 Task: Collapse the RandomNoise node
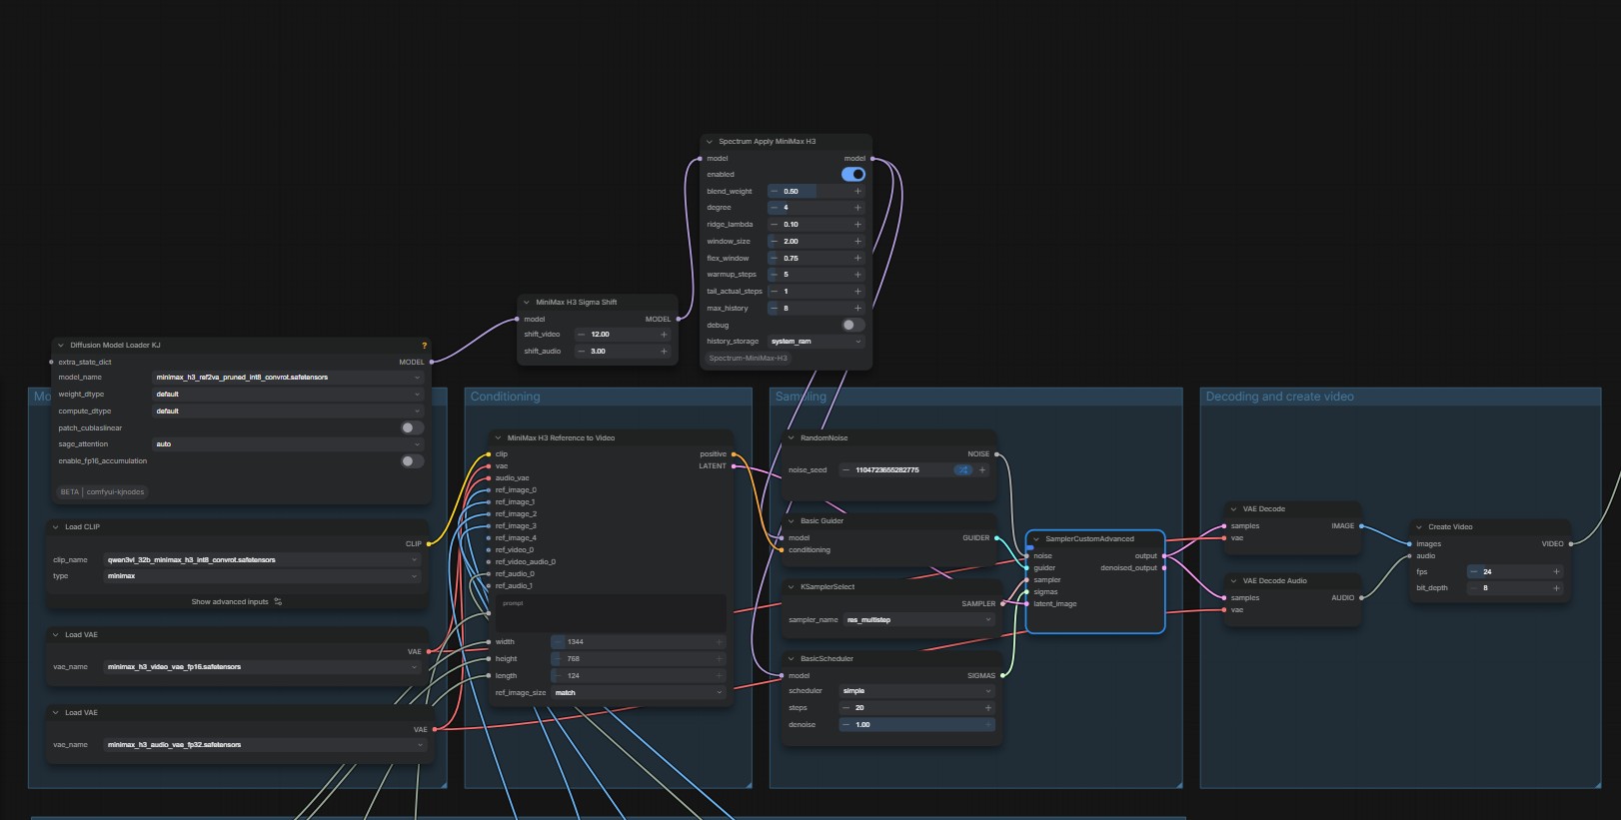(792, 438)
